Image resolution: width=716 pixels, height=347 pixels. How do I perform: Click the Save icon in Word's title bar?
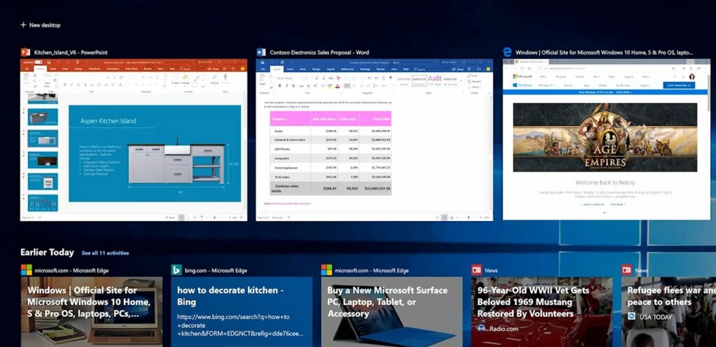(x=262, y=62)
